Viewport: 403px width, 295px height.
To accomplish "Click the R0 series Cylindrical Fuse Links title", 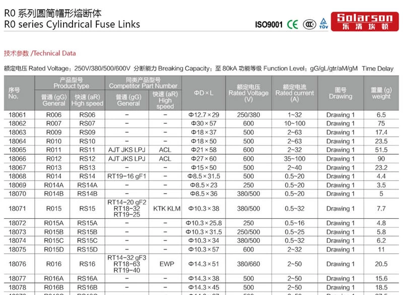I will [72, 24].
